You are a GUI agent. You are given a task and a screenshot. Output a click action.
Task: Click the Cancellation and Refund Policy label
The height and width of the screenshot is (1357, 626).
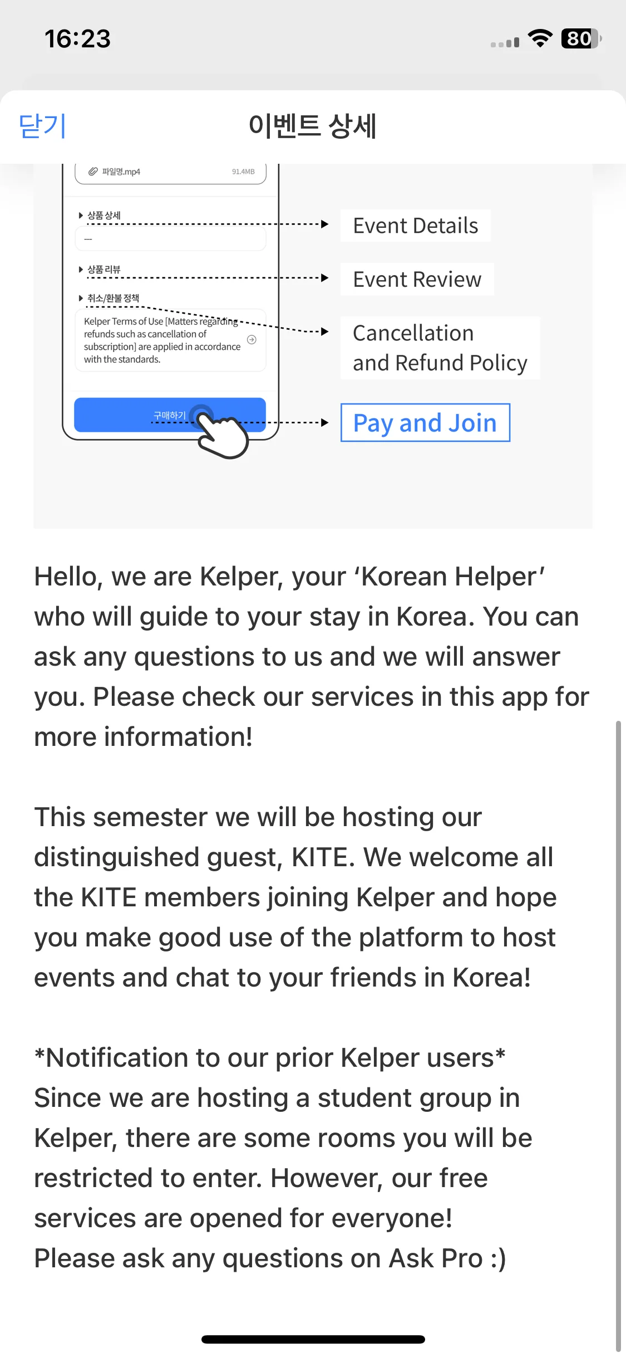pos(440,348)
